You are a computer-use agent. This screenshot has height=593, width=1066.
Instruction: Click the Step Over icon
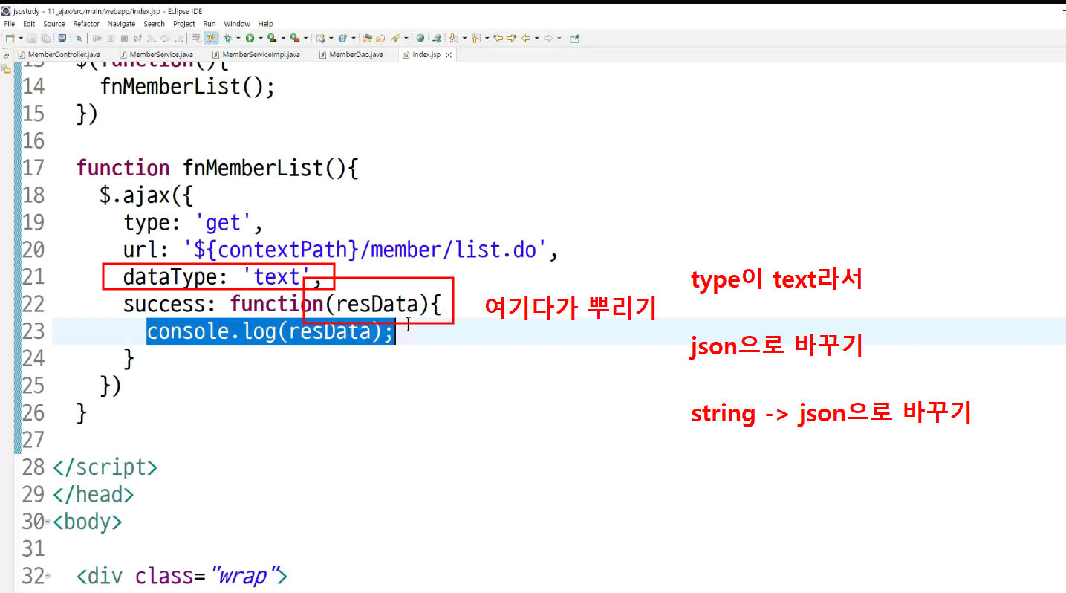pos(165,39)
